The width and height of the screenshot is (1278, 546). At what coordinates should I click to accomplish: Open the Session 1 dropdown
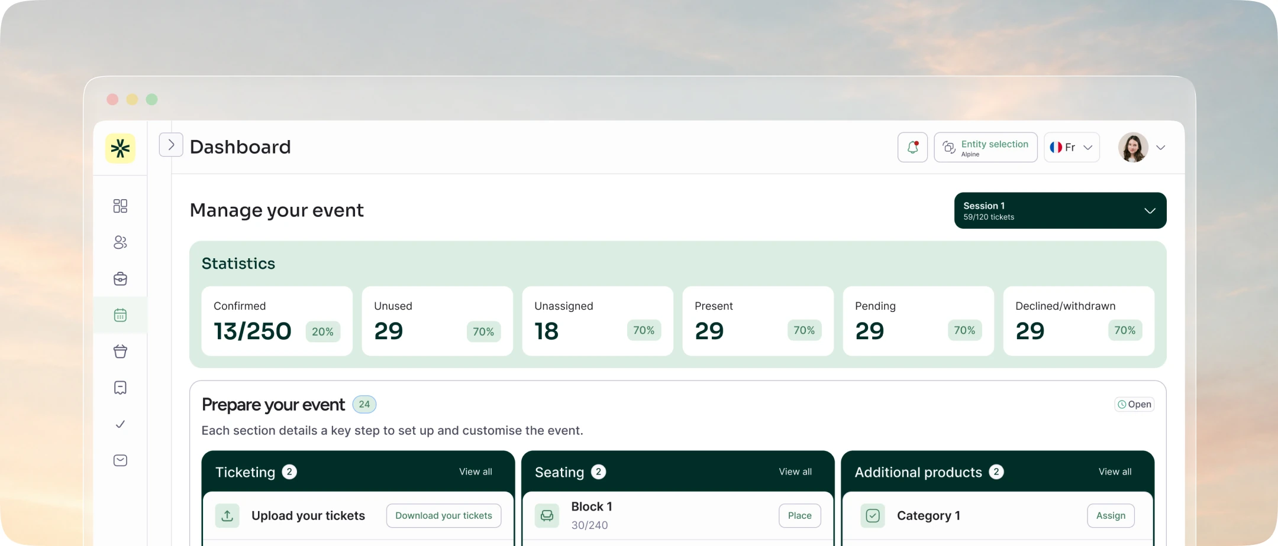click(1060, 210)
